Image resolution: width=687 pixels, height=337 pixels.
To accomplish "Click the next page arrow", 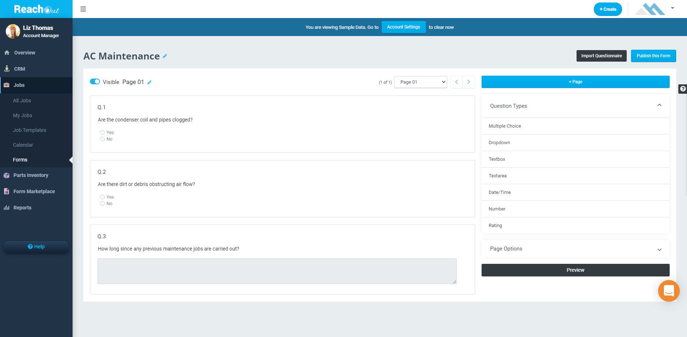I will click(469, 82).
